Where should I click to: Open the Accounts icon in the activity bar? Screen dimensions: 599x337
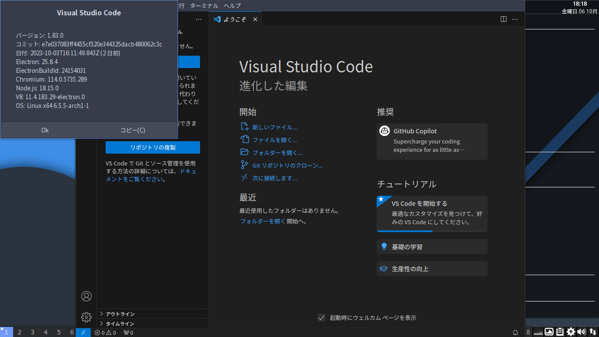point(86,296)
